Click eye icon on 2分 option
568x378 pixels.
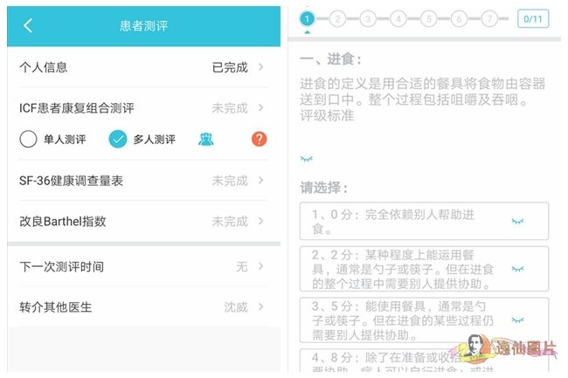[517, 269]
